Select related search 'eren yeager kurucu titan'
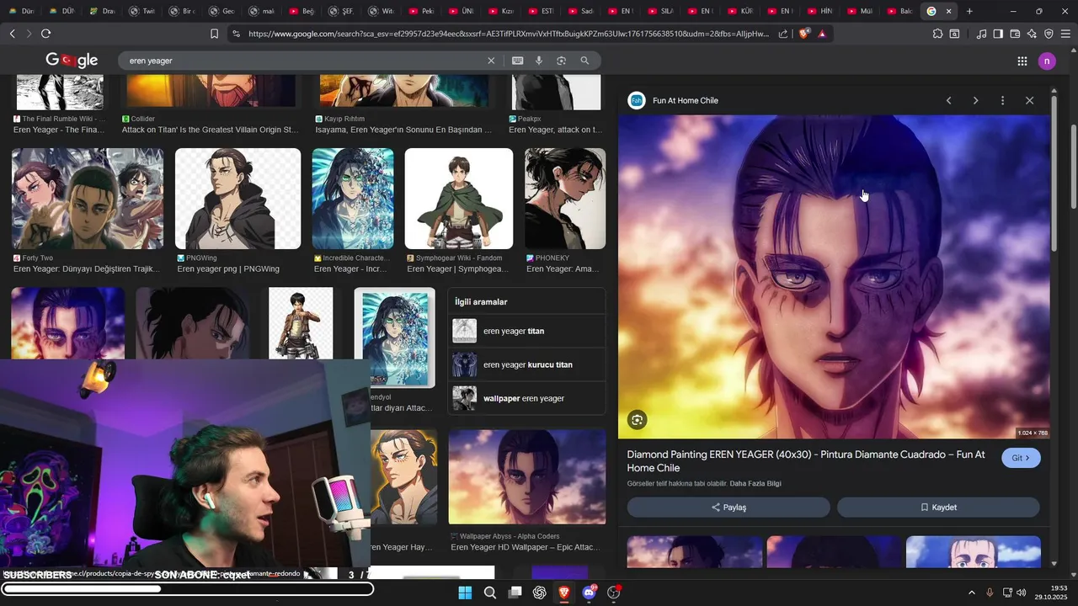 (x=526, y=364)
